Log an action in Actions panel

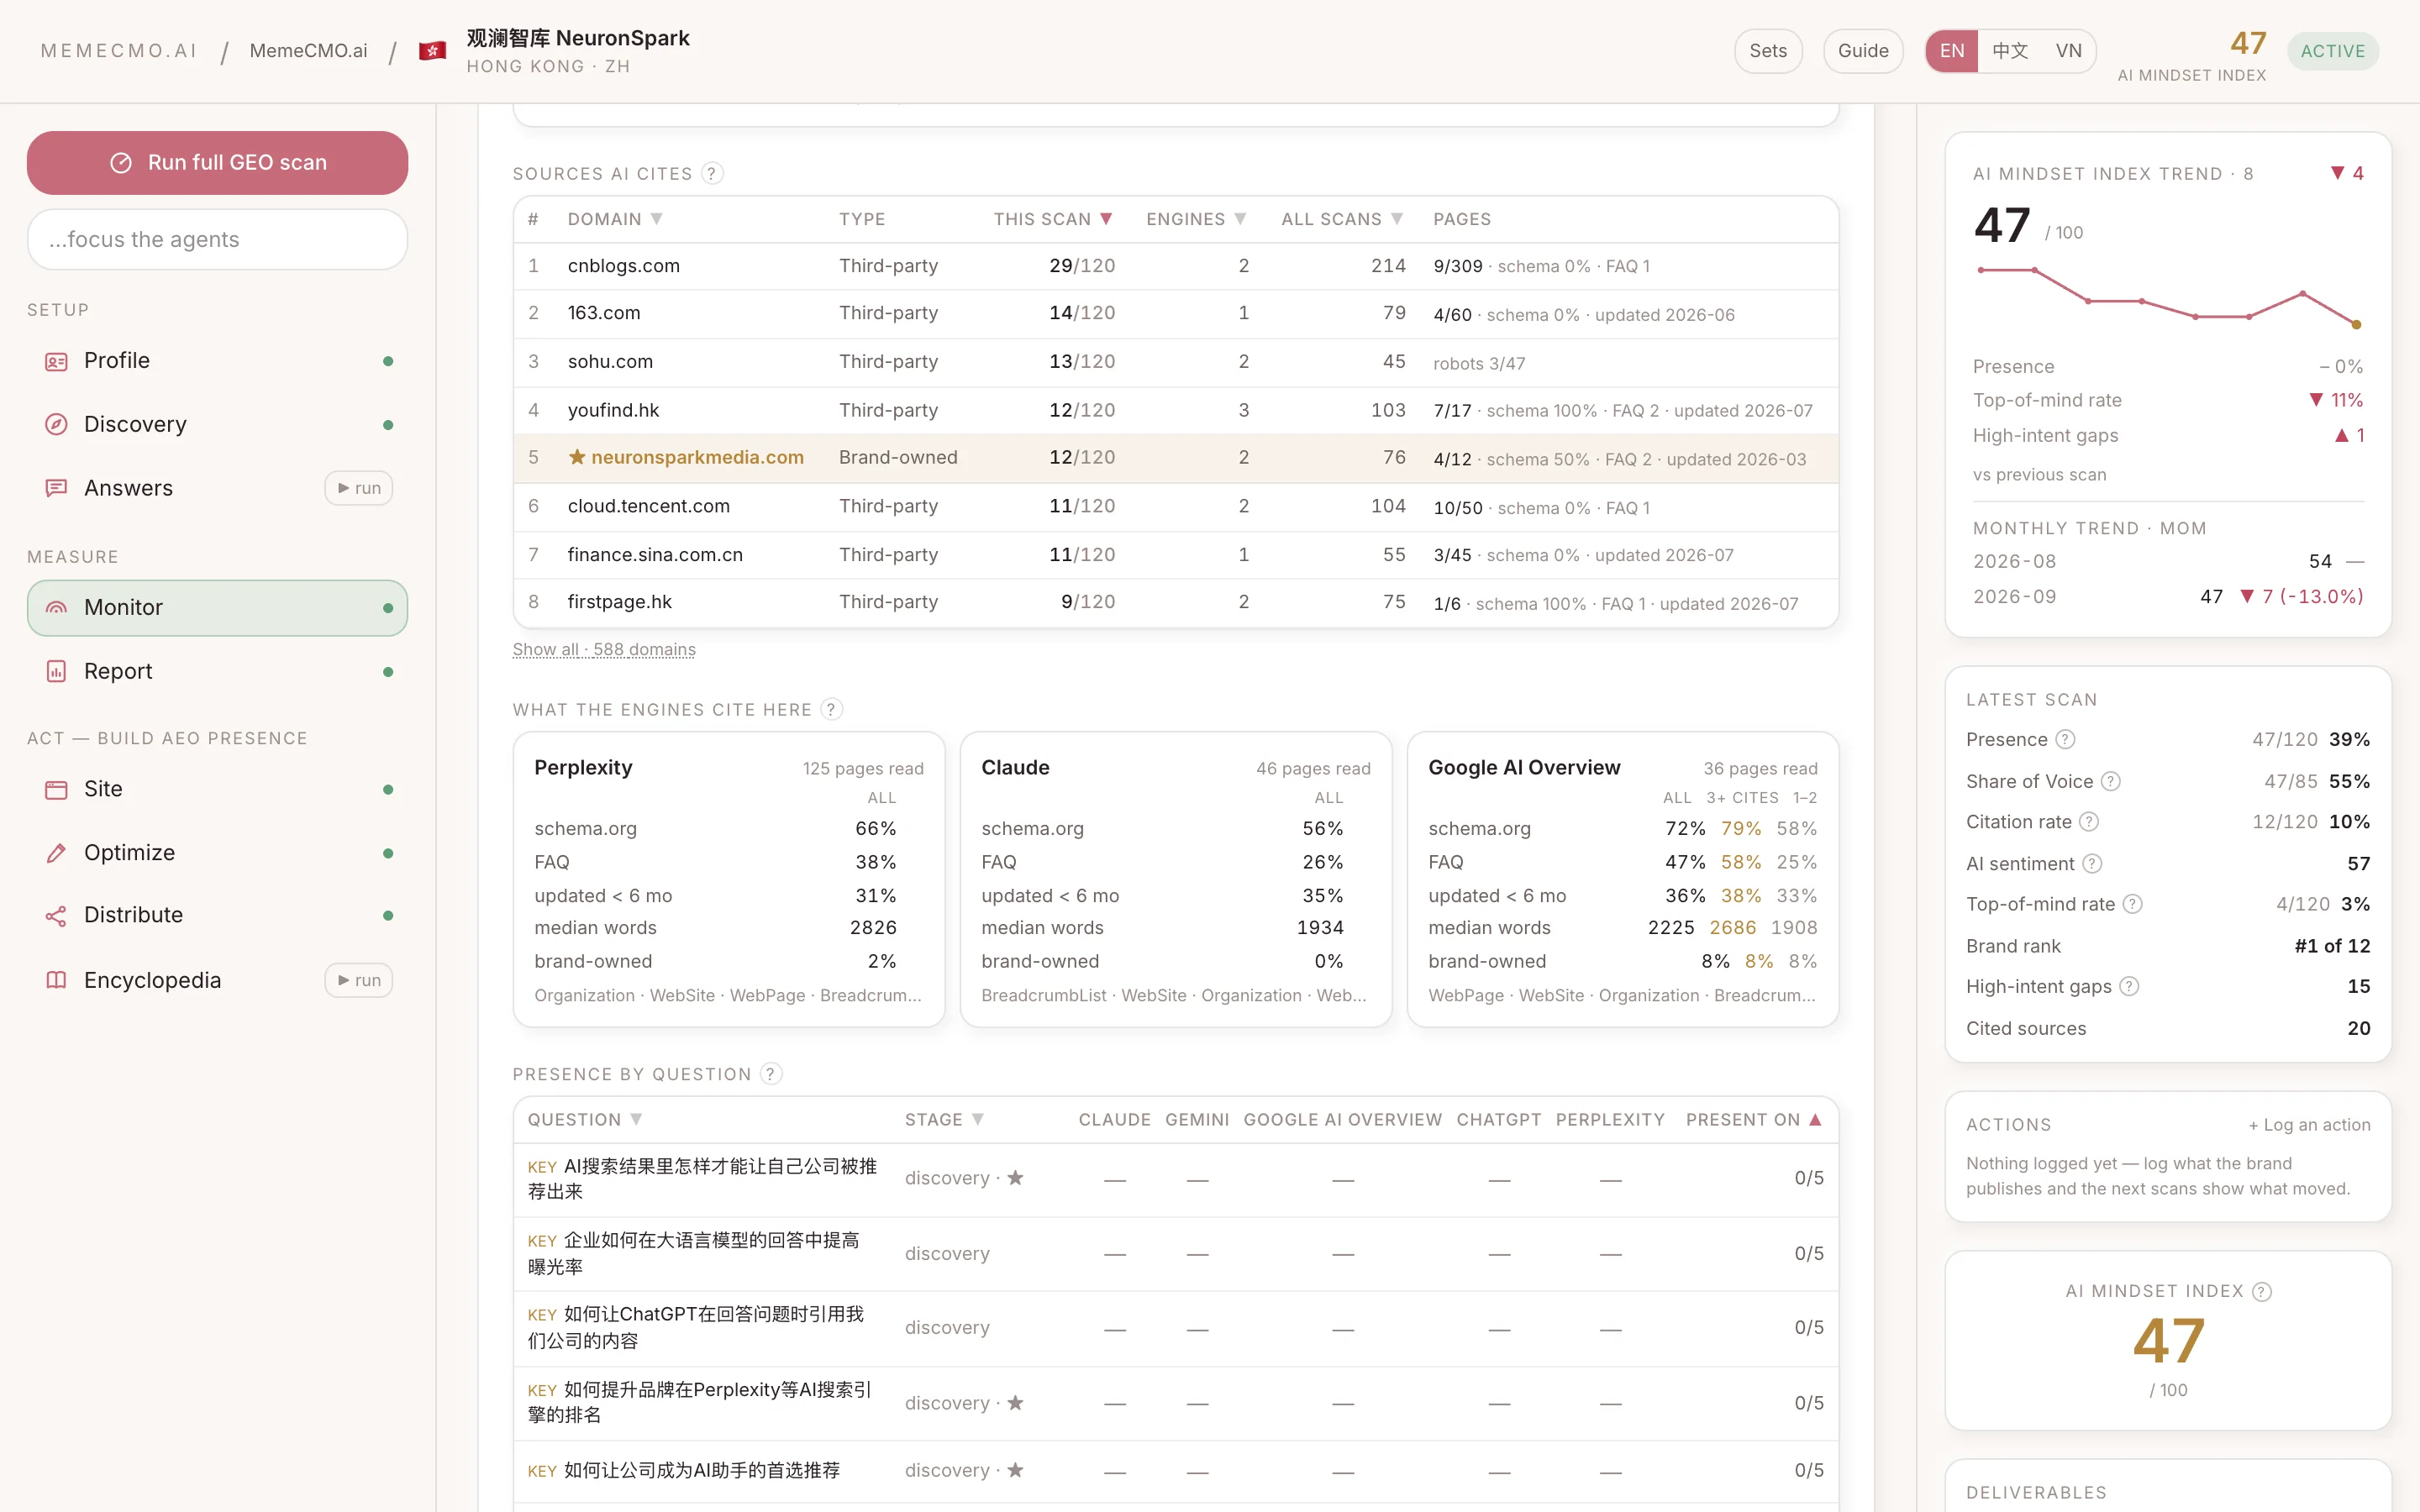[x=2309, y=1125]
